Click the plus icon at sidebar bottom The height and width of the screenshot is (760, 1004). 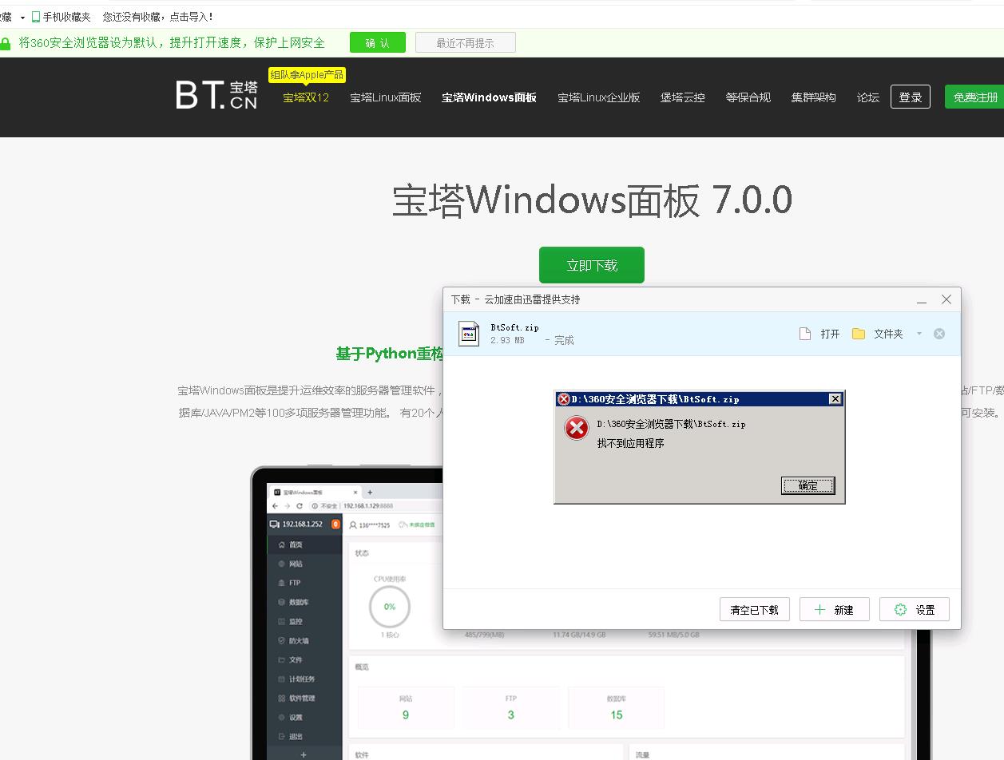click(304, 754)
